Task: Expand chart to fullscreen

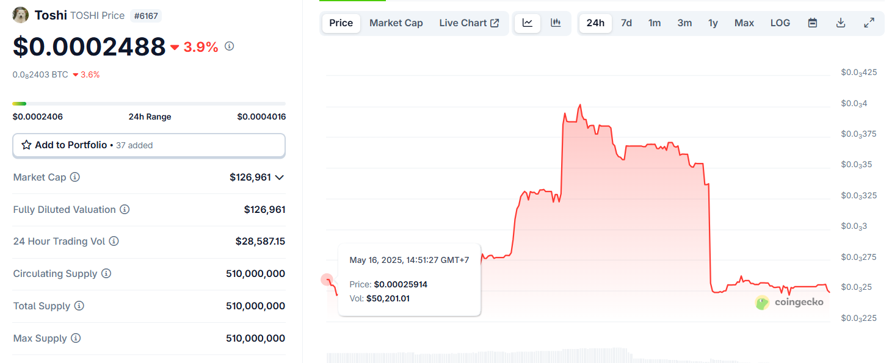Action: [869, 23]
